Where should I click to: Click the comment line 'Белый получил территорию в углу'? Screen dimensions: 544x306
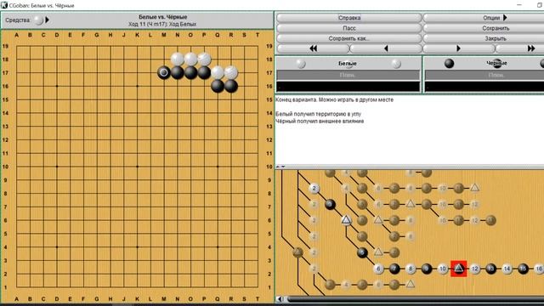click(318, 114)
